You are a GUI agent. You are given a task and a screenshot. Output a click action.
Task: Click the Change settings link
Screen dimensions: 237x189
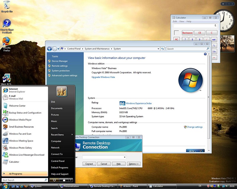(x=195, y=127)
